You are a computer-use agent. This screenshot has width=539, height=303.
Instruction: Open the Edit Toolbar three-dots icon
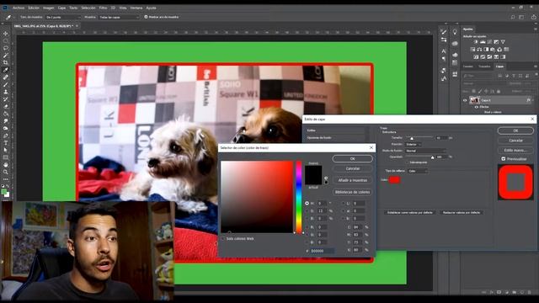(x=6, y=179)
